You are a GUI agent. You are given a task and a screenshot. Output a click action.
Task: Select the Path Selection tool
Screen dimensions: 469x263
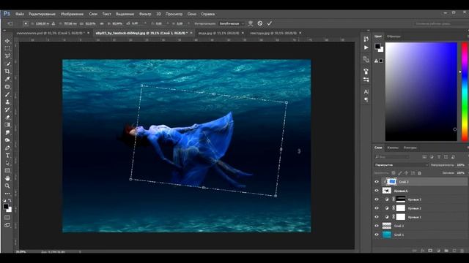point(7,163)
